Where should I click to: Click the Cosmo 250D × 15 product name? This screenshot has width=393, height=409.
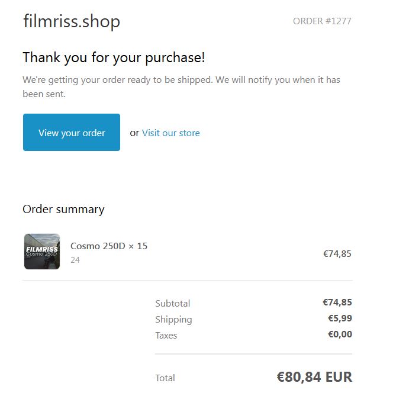coord(109,246)
